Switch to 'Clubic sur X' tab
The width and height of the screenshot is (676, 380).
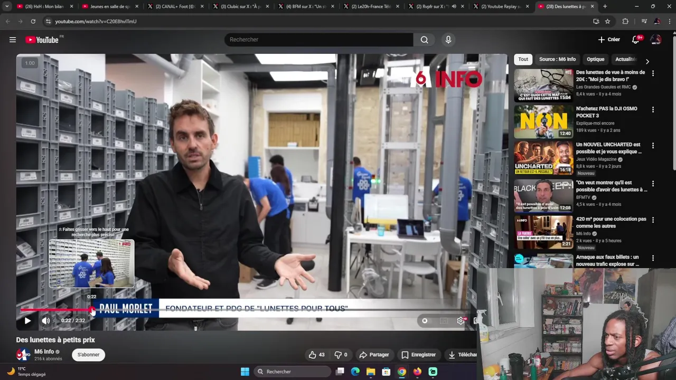pos(241,6)
